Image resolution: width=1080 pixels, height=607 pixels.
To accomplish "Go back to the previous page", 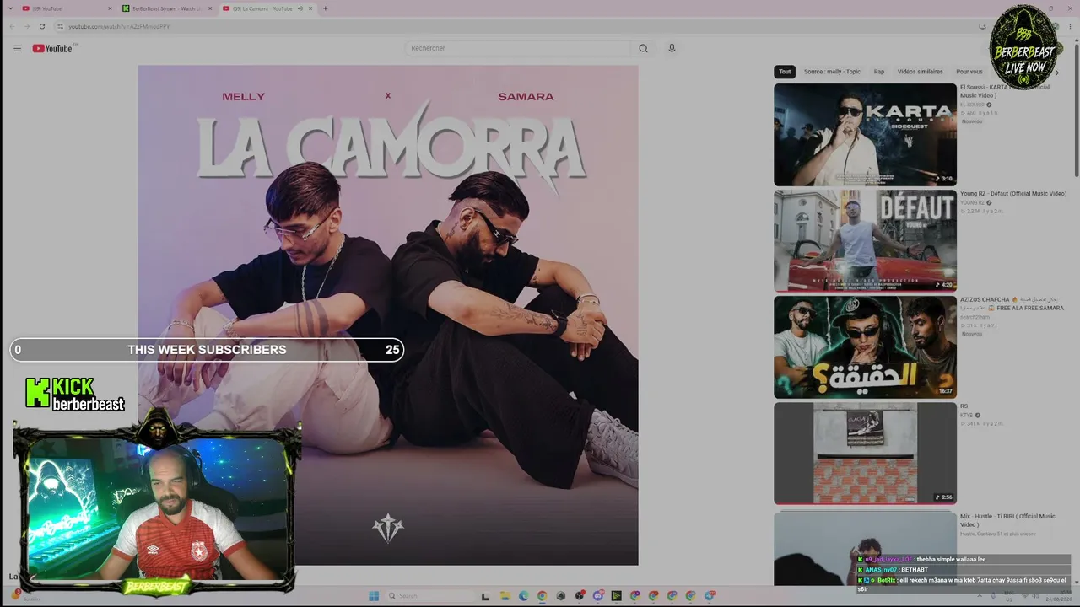I will (x=12, y=26).
